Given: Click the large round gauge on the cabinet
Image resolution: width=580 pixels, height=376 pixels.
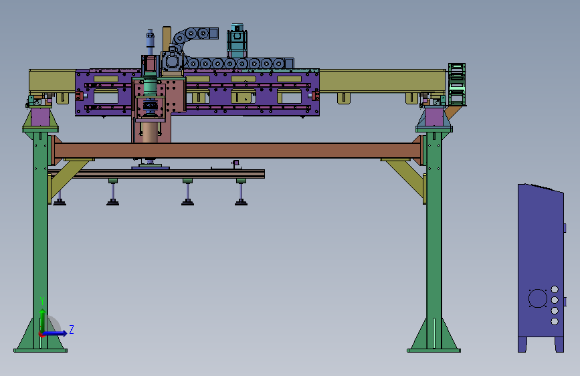Looking at the screenshot, I should pos(537,298).
